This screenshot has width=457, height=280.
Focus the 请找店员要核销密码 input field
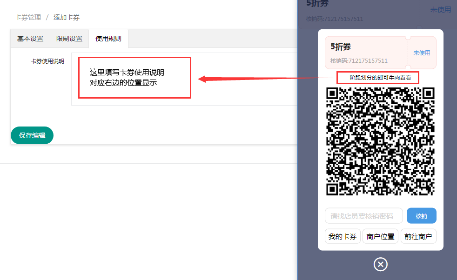(364, 216)
